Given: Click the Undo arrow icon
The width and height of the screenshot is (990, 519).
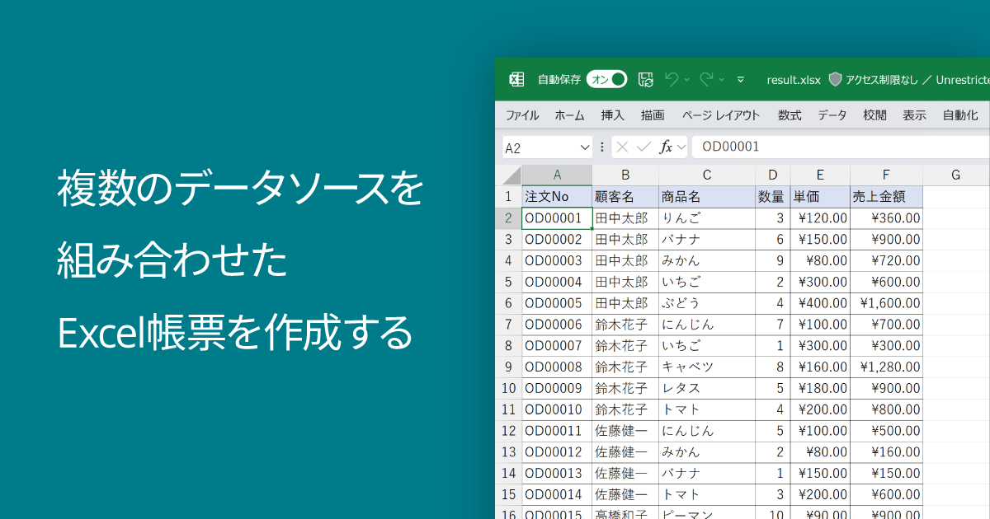Looking at the screenshot, I should coord(672,79).
